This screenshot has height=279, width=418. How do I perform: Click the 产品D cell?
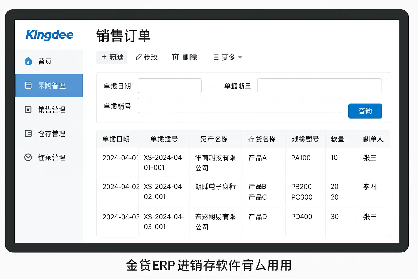[x=257, y=217]
